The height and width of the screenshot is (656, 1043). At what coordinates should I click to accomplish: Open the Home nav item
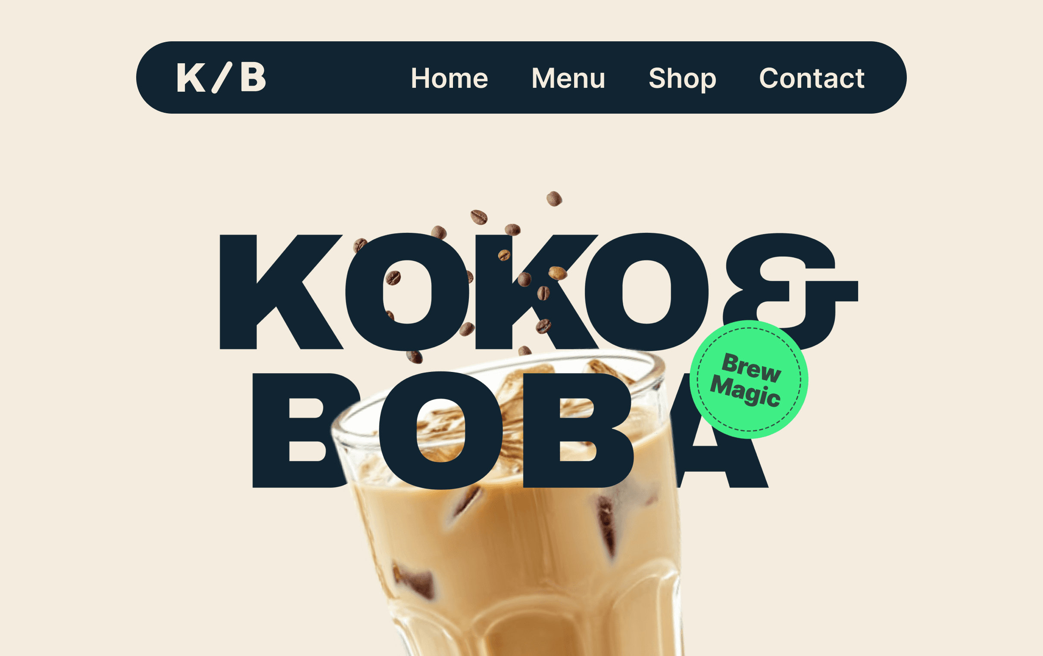tap(449, 78)
